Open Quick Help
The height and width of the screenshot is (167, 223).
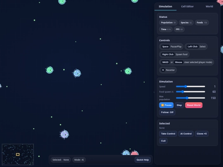(142, 160)
